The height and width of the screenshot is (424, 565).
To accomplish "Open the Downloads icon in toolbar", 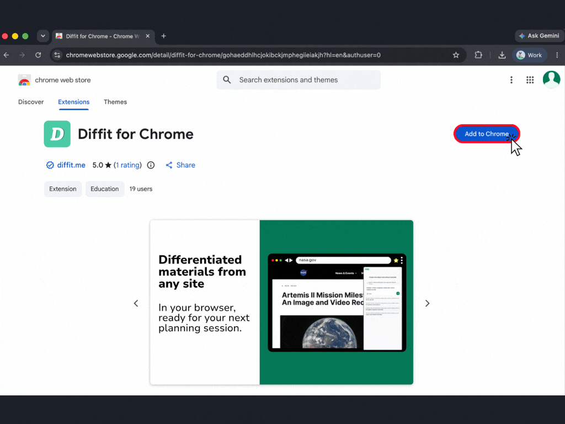I will [x=502, y=55].
